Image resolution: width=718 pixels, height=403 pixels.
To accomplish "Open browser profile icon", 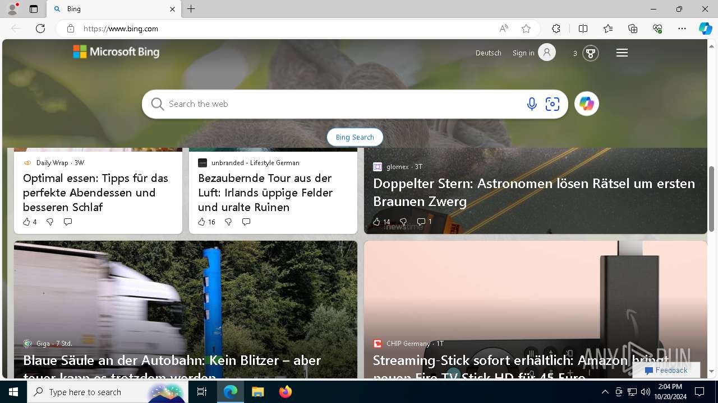I will click(x=12, y=9).
